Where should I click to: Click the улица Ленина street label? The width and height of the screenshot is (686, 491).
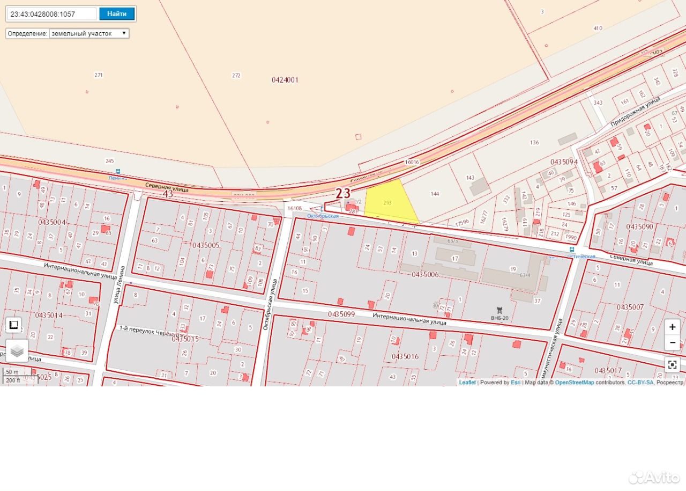click(119, 284)
